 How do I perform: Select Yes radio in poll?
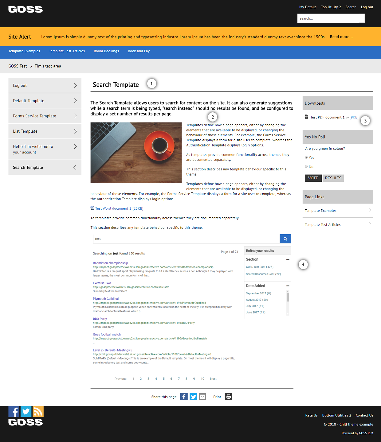tap(306, 157)
